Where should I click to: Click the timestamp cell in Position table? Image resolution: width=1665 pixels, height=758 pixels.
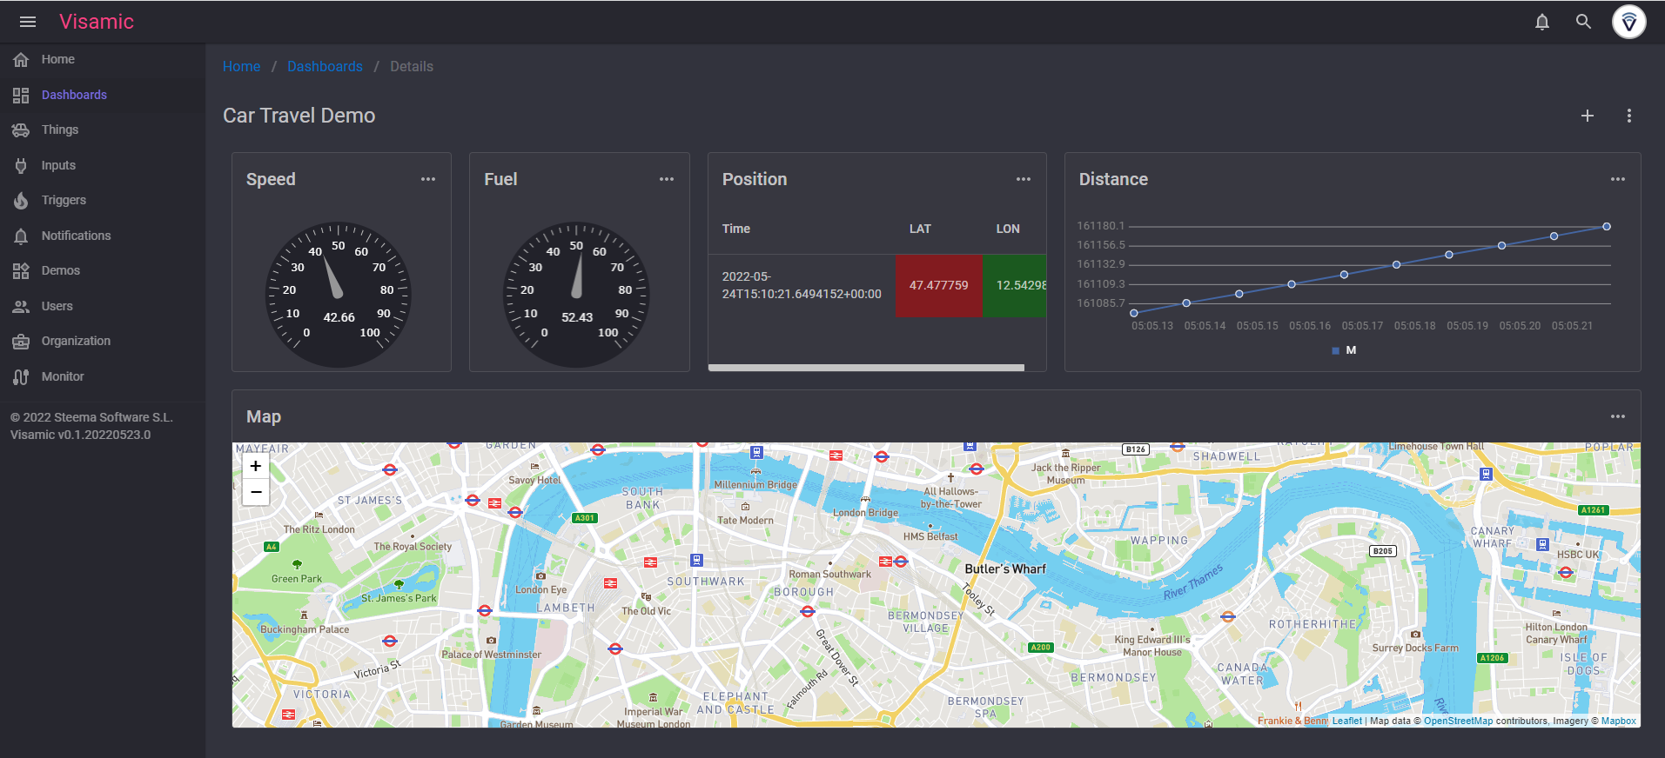tap(802, 286)
